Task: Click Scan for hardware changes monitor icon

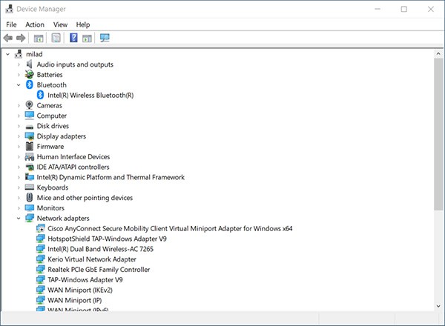Action: coord(105,38)
